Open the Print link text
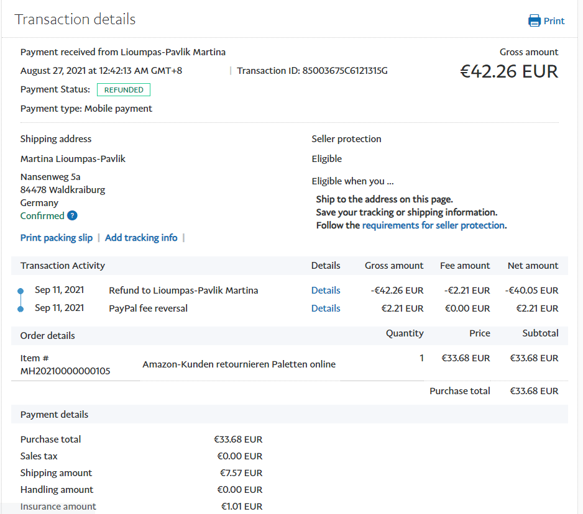The width and height of the screenshot is (583, 514). coord(554,21)
